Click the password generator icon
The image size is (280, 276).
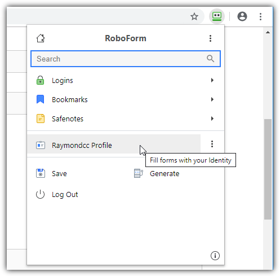pyautogui.click(x=139, y=173)
